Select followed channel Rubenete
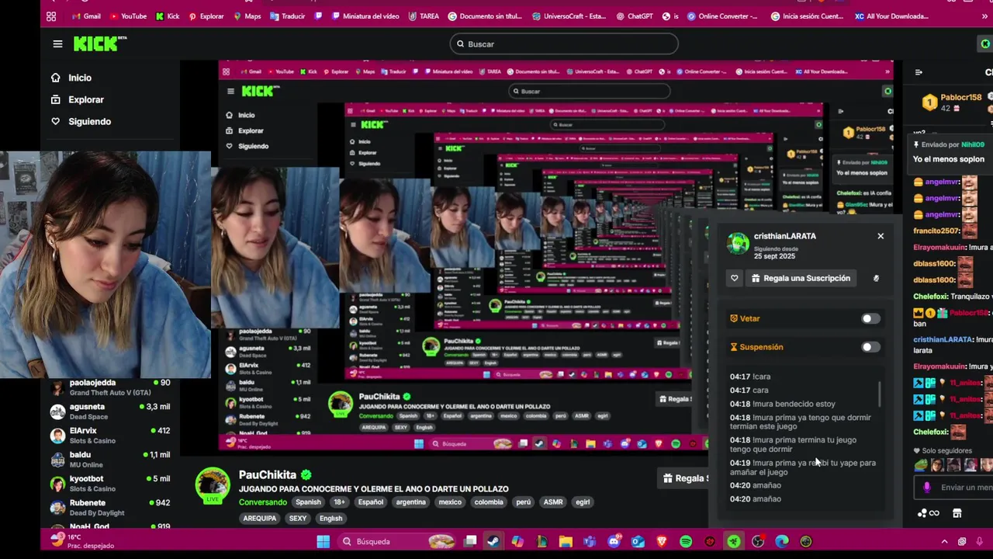The width and height of the screenshot is (993, 559). 112,508
